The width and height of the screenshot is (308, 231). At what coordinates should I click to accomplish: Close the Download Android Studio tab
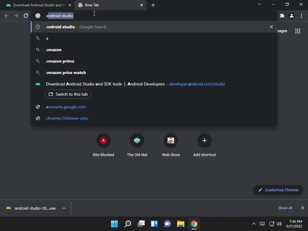[70, 5]
